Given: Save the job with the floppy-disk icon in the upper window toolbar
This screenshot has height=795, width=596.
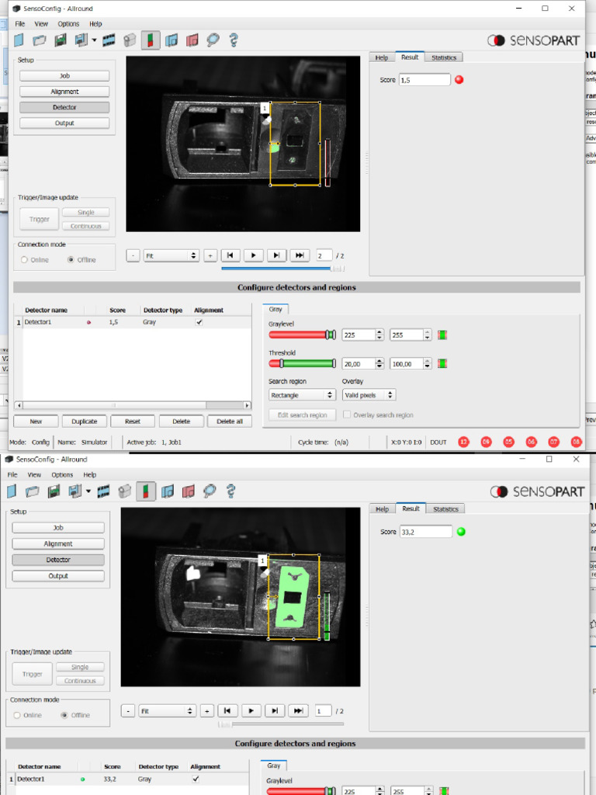Looking at the screenshot, I should 61,40.
